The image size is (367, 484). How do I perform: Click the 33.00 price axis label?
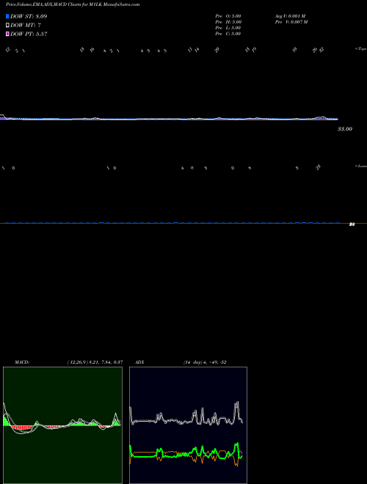(x=345, y=129)
